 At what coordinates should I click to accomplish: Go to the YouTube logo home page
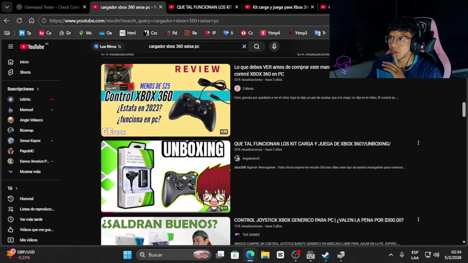[x=32, y=46]
